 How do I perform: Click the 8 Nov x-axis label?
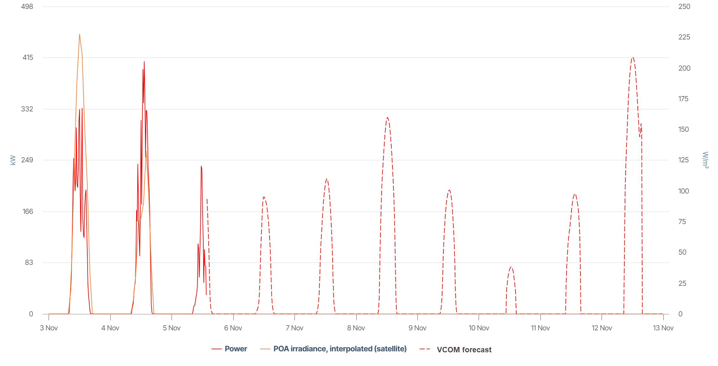[356, 328]
